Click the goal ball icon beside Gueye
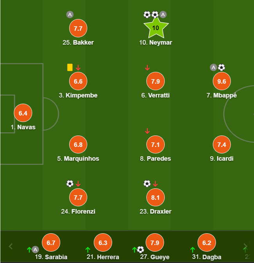The height and width of the screenshot is (263, 254). tap(141, 249)
